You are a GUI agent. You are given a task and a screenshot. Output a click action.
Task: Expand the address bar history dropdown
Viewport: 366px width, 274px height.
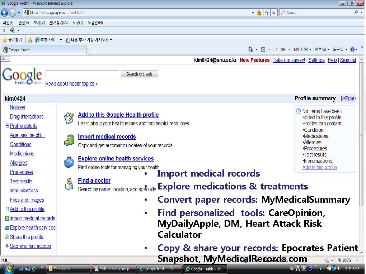pyautogui.click(x=253, y=13)
